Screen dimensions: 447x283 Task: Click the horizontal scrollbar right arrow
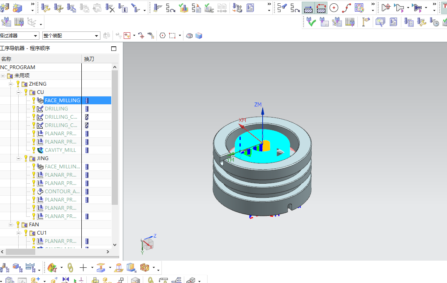108,252
